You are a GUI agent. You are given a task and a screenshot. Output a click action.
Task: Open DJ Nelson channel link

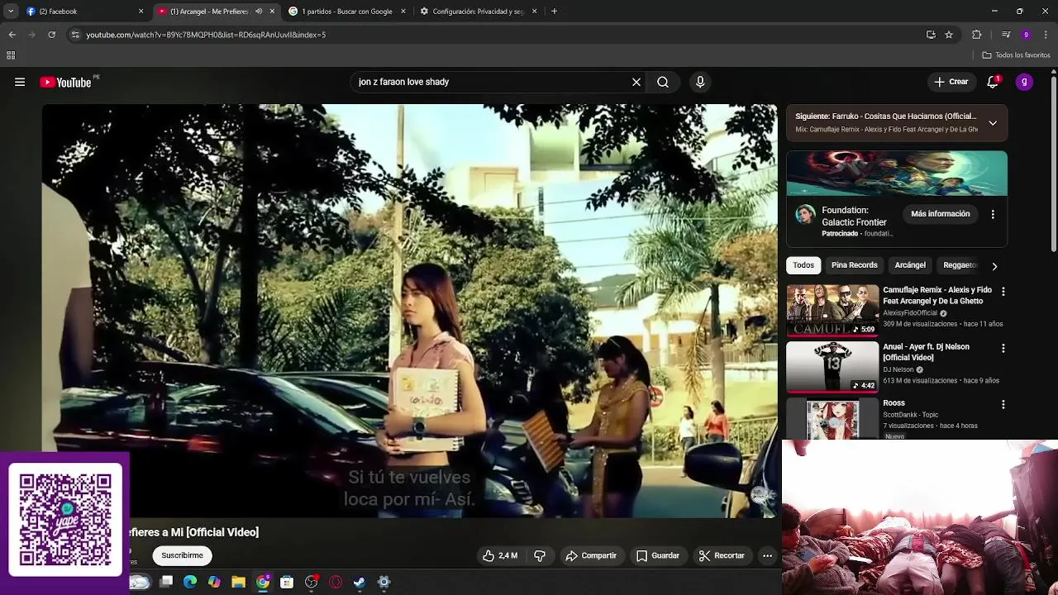pos(898,369)
